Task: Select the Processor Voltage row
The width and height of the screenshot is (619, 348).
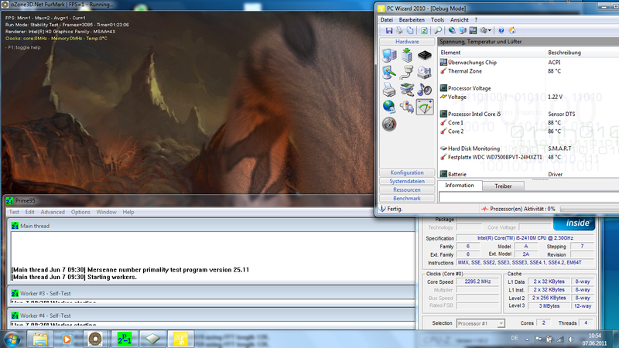Action: (x=528, y=88)
